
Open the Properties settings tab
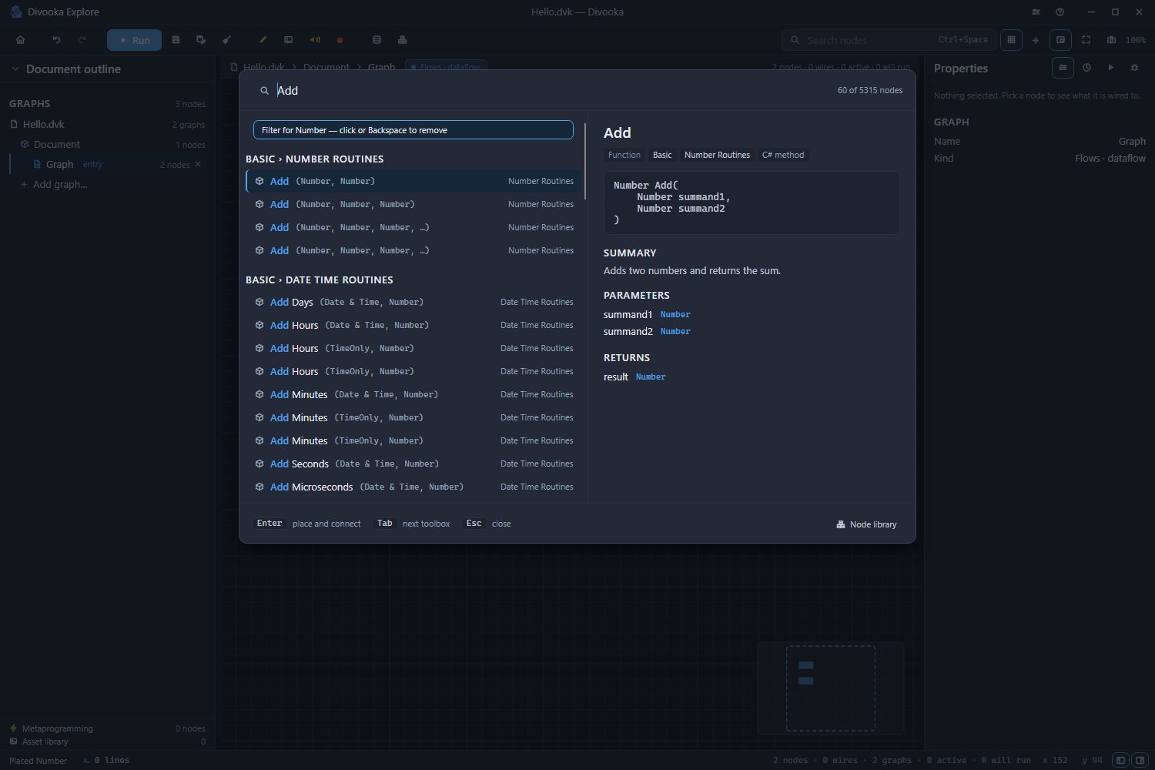(x=1063, y=68)
